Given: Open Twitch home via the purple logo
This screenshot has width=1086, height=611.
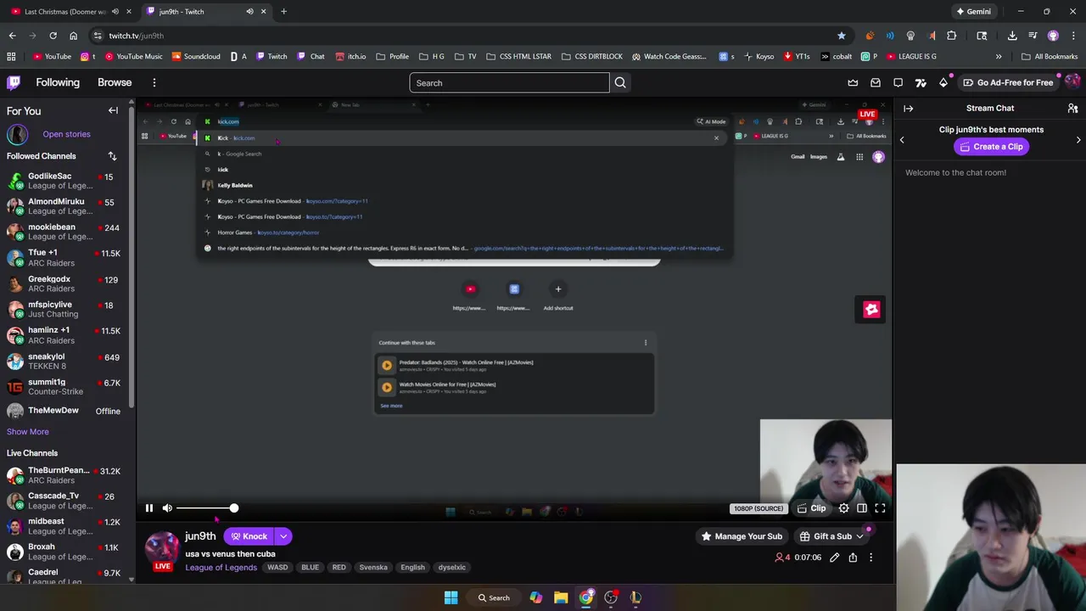Looking at the screenshot, I should (x=14, y=82).
